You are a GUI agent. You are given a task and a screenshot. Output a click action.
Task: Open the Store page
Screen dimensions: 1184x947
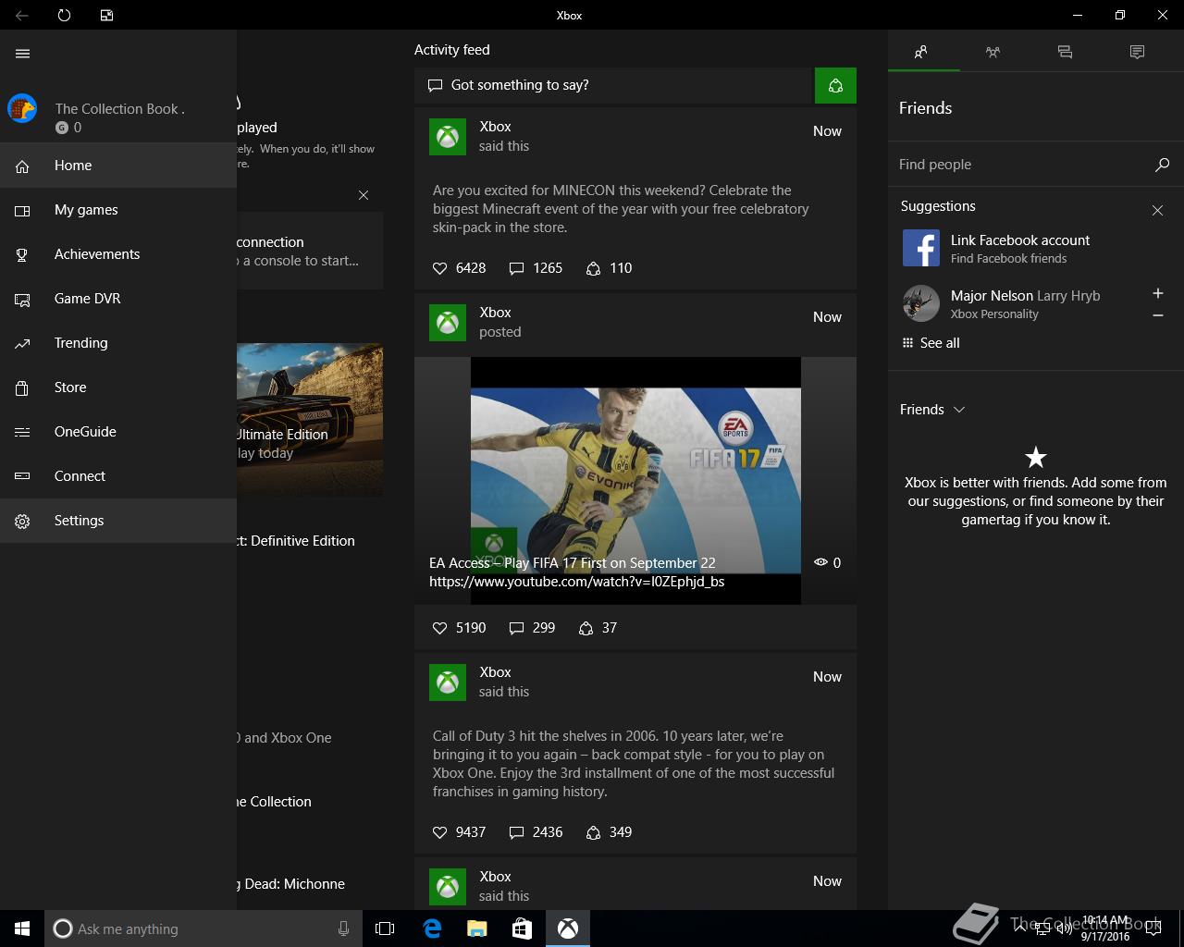[118, 387]
